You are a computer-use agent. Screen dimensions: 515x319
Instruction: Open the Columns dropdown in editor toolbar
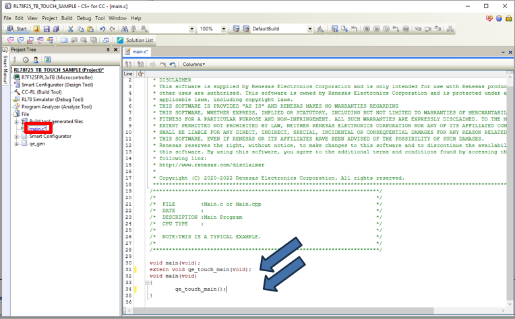tap(194, 64)
